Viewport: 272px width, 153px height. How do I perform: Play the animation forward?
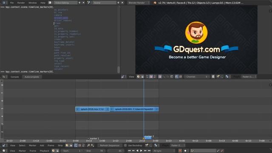pos(141,151)
